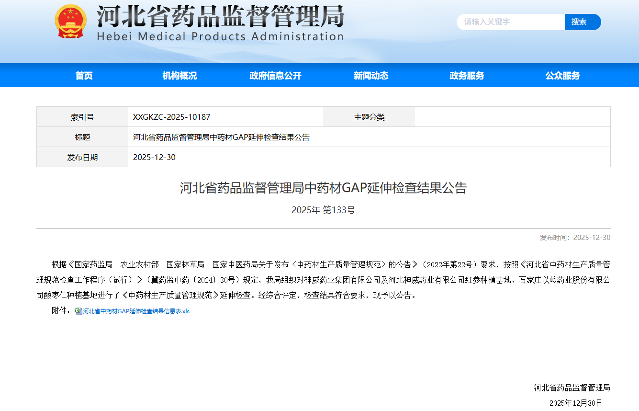
Task: Click the 河北省药品监督管理局 signature at the bottom
Action: tap(572, 388)
